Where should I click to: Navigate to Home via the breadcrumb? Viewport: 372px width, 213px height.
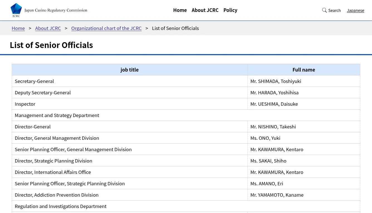pos(18,28)
